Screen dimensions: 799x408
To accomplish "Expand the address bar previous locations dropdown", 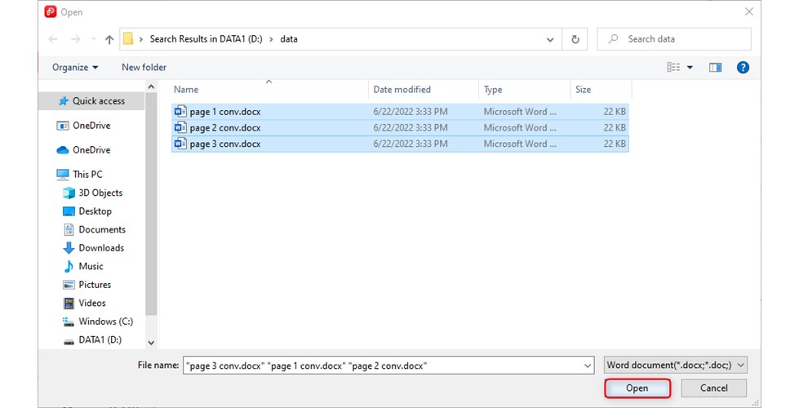I will 551,39.
